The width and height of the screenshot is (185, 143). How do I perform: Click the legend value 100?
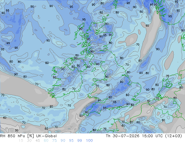tap(89, 141)
